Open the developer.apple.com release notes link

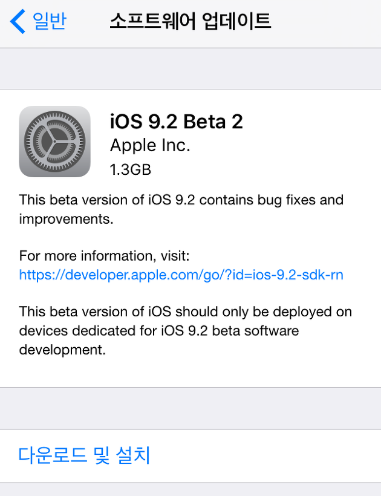pyautogui.click(x=181, y=275)
